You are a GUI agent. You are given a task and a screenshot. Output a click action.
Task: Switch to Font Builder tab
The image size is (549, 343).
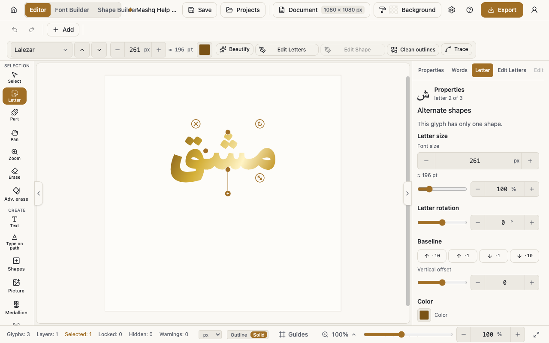click(72, 10)
